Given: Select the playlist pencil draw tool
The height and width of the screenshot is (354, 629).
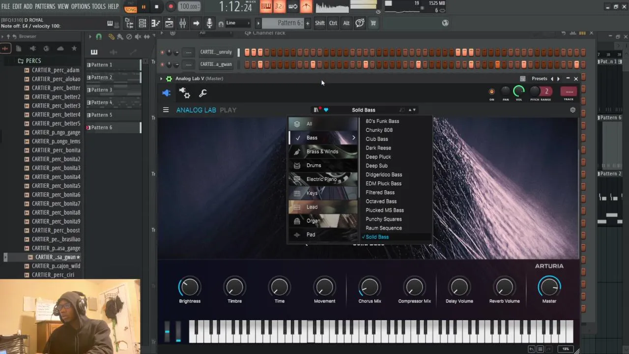Looking at the screenshot, I should pyautogui.click(x=112, y=37).
